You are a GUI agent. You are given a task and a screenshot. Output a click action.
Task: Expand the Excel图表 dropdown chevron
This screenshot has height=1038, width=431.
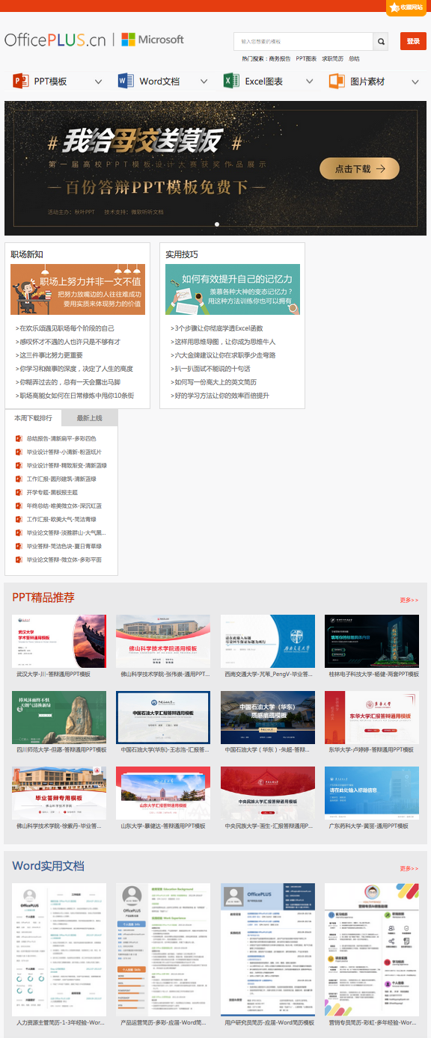[x=309, y=82]
